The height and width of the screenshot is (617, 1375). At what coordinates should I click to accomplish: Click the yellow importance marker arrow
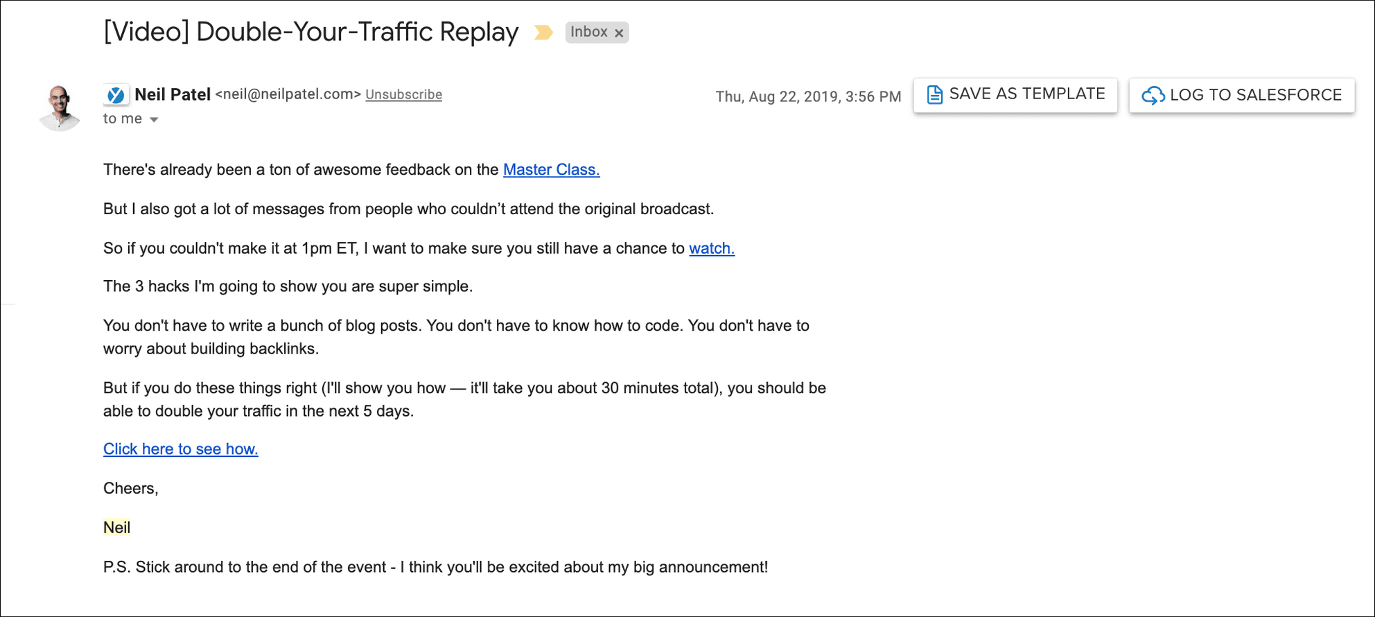pos(543,33)
